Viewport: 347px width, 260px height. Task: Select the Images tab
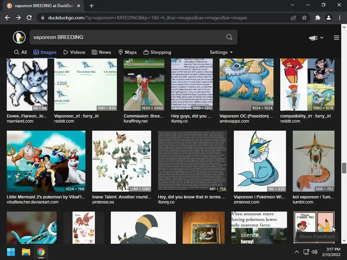tap(45, 52)
